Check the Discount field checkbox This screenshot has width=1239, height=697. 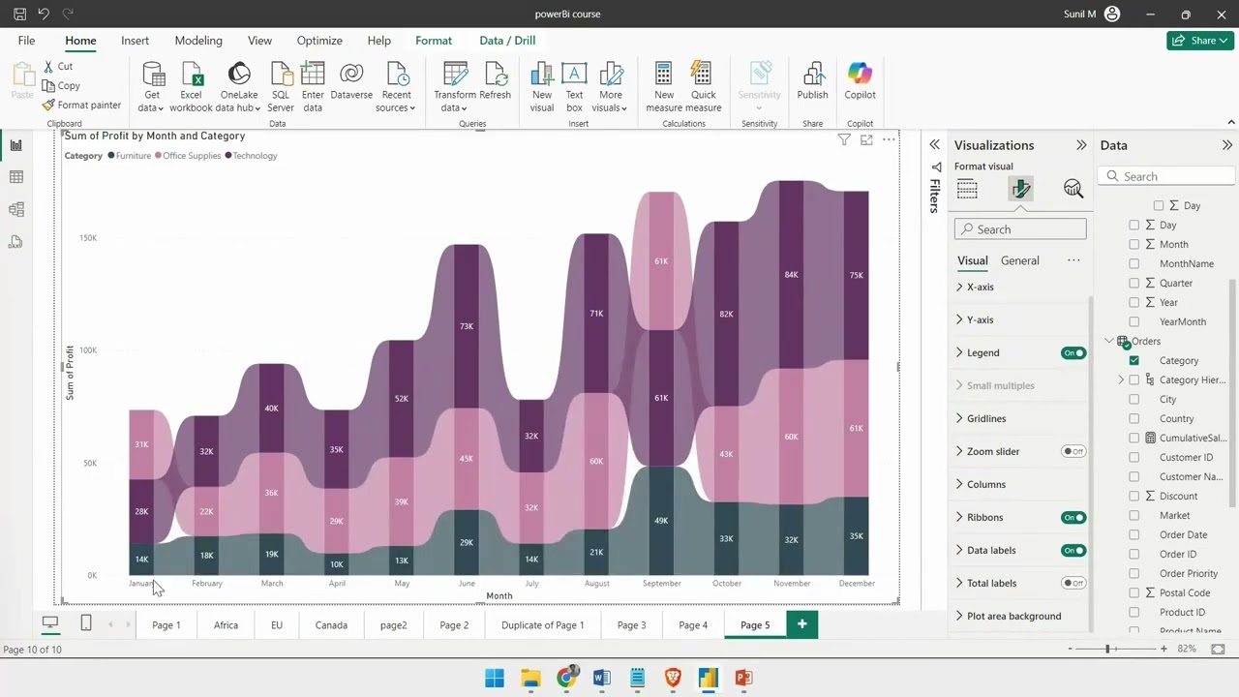(x=1134, y=496)
